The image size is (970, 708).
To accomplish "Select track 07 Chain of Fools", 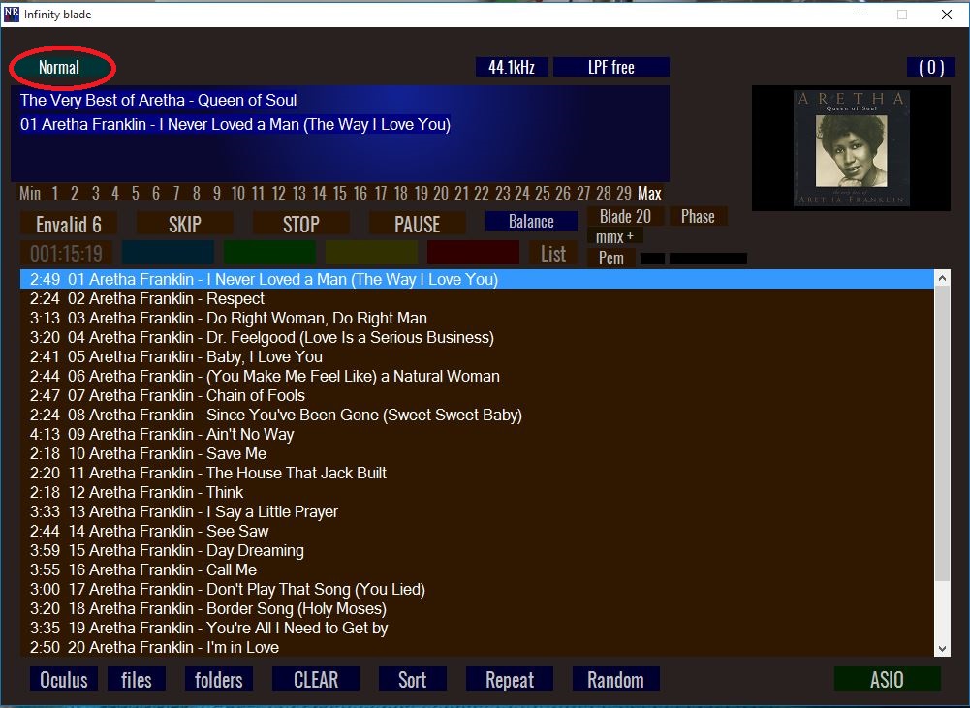I will (x=477, y=396).
